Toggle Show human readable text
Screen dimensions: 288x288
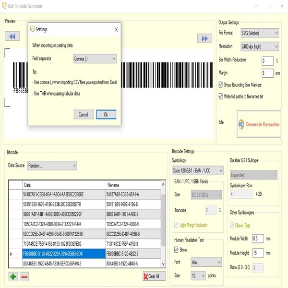click(x=176, y=250)
